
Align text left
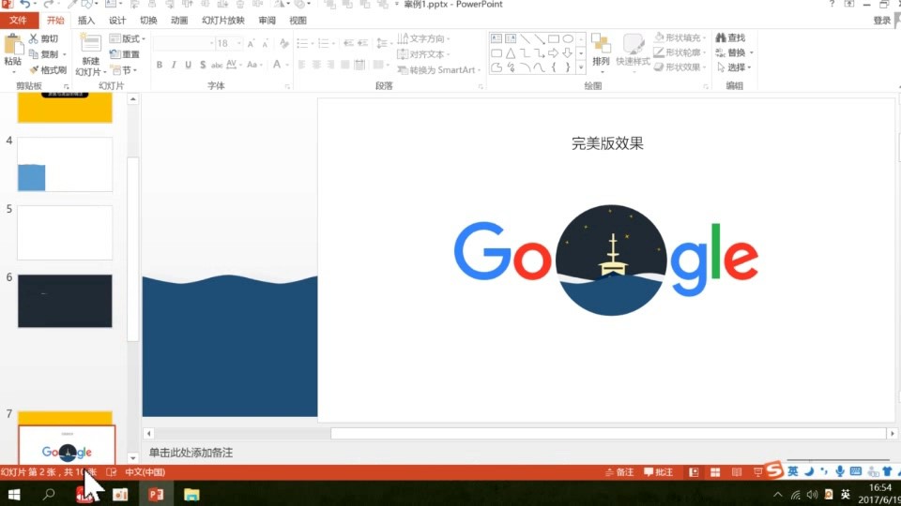(x=301, y=65)
